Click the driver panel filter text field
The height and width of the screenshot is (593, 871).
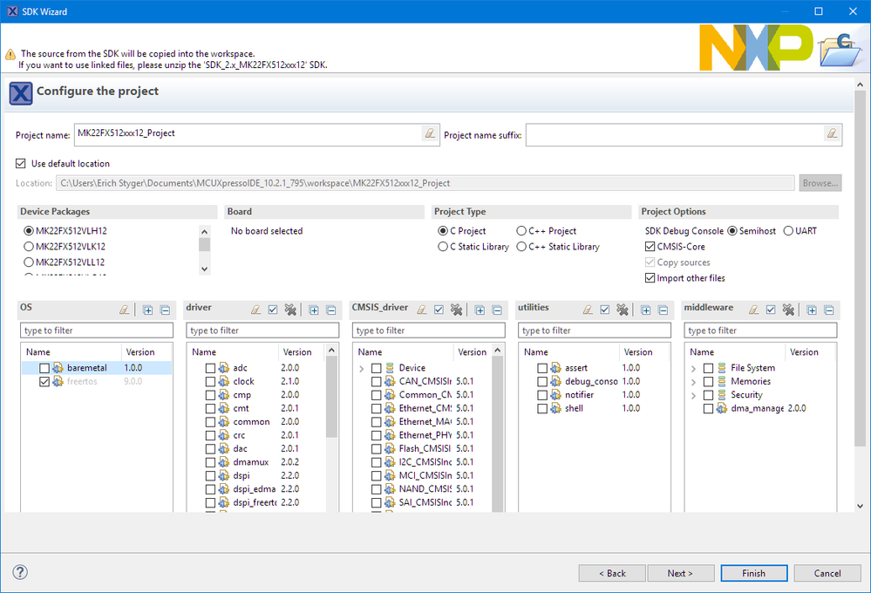point(262,331)
